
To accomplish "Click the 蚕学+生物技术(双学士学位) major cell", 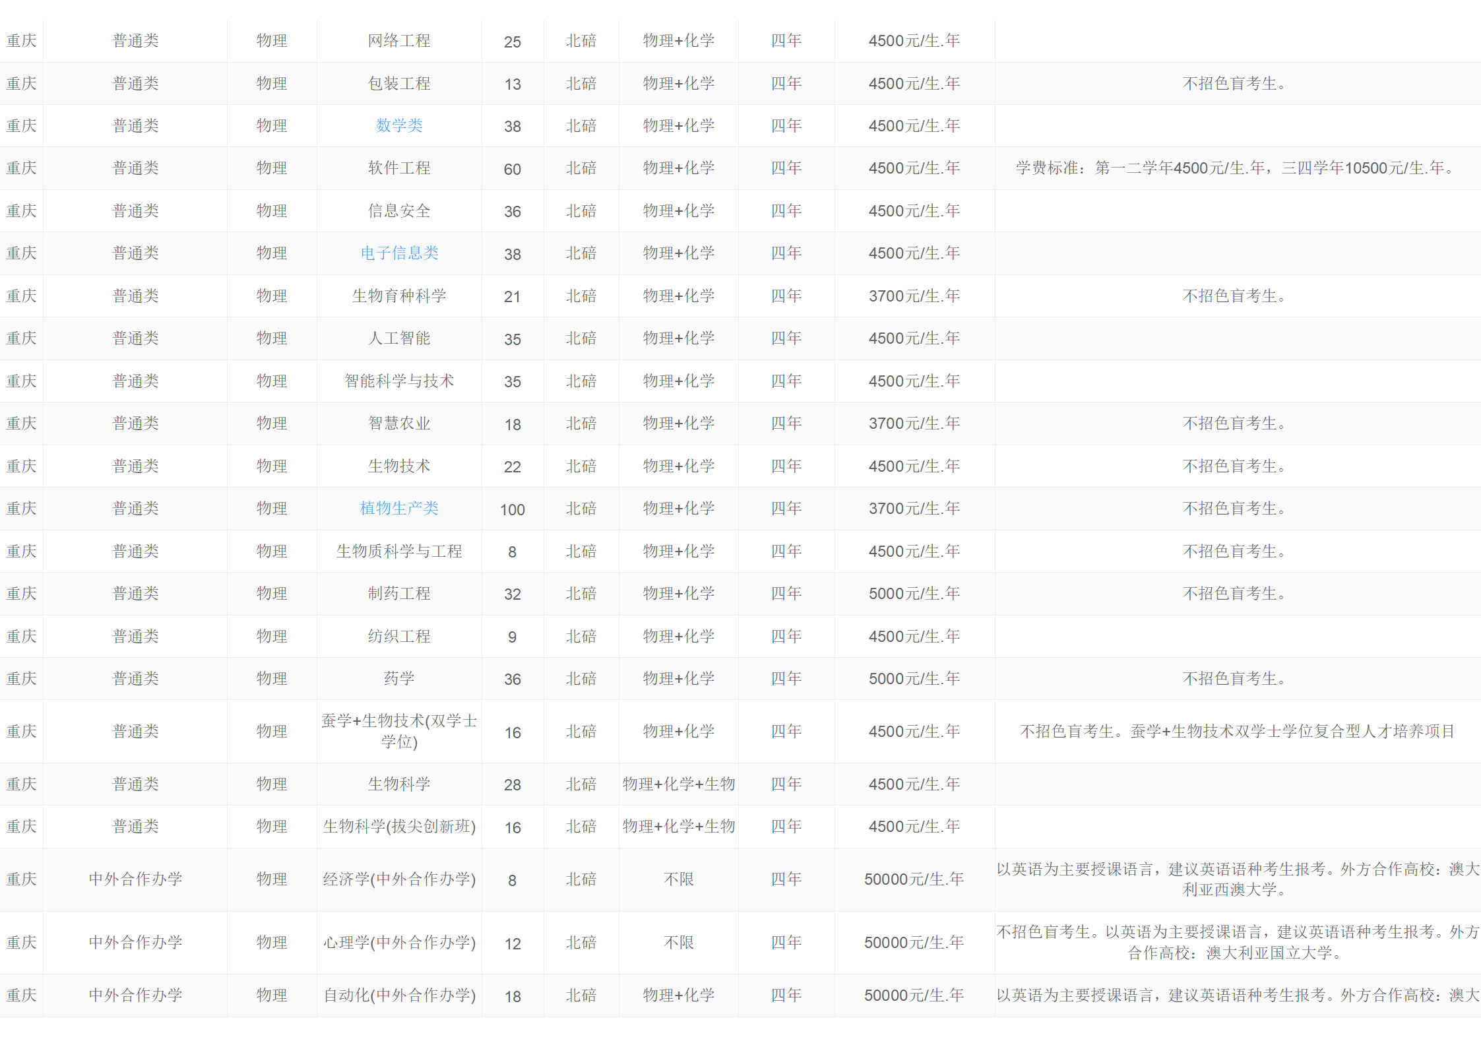I will pyautogui.click(x=399, y=731).
